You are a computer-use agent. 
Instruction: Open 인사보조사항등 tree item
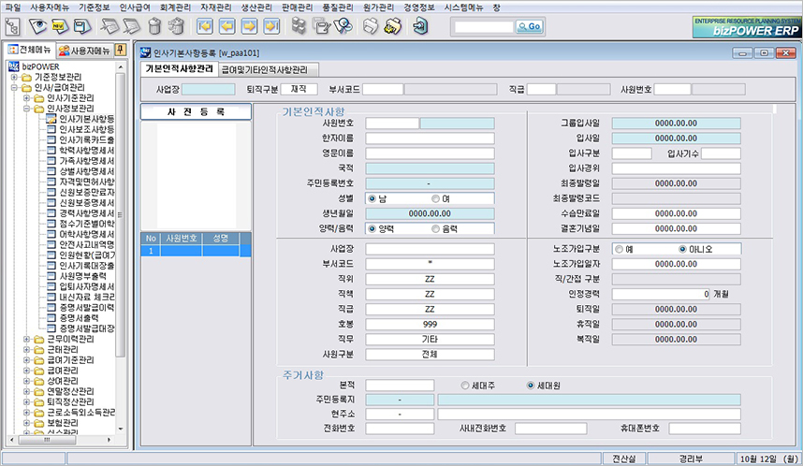pos(86,129)
